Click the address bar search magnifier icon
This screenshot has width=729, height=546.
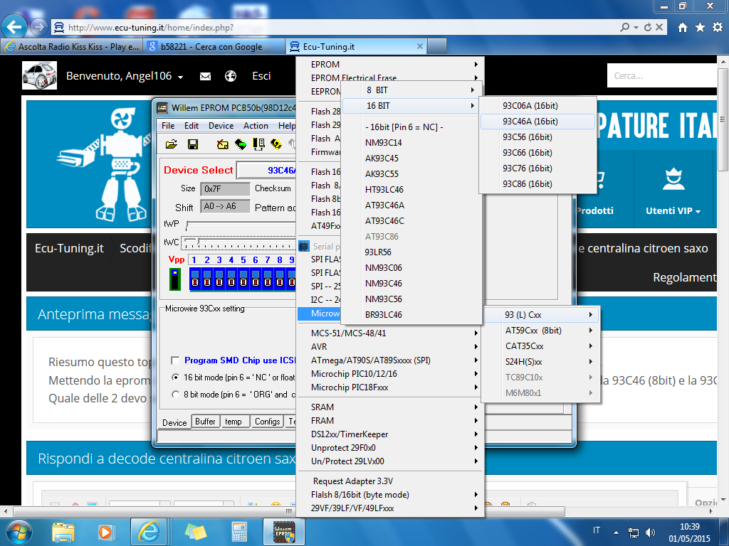coord(625,28)
